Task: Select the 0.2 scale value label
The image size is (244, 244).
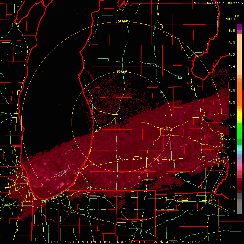Action: click(x=232, y=175)
